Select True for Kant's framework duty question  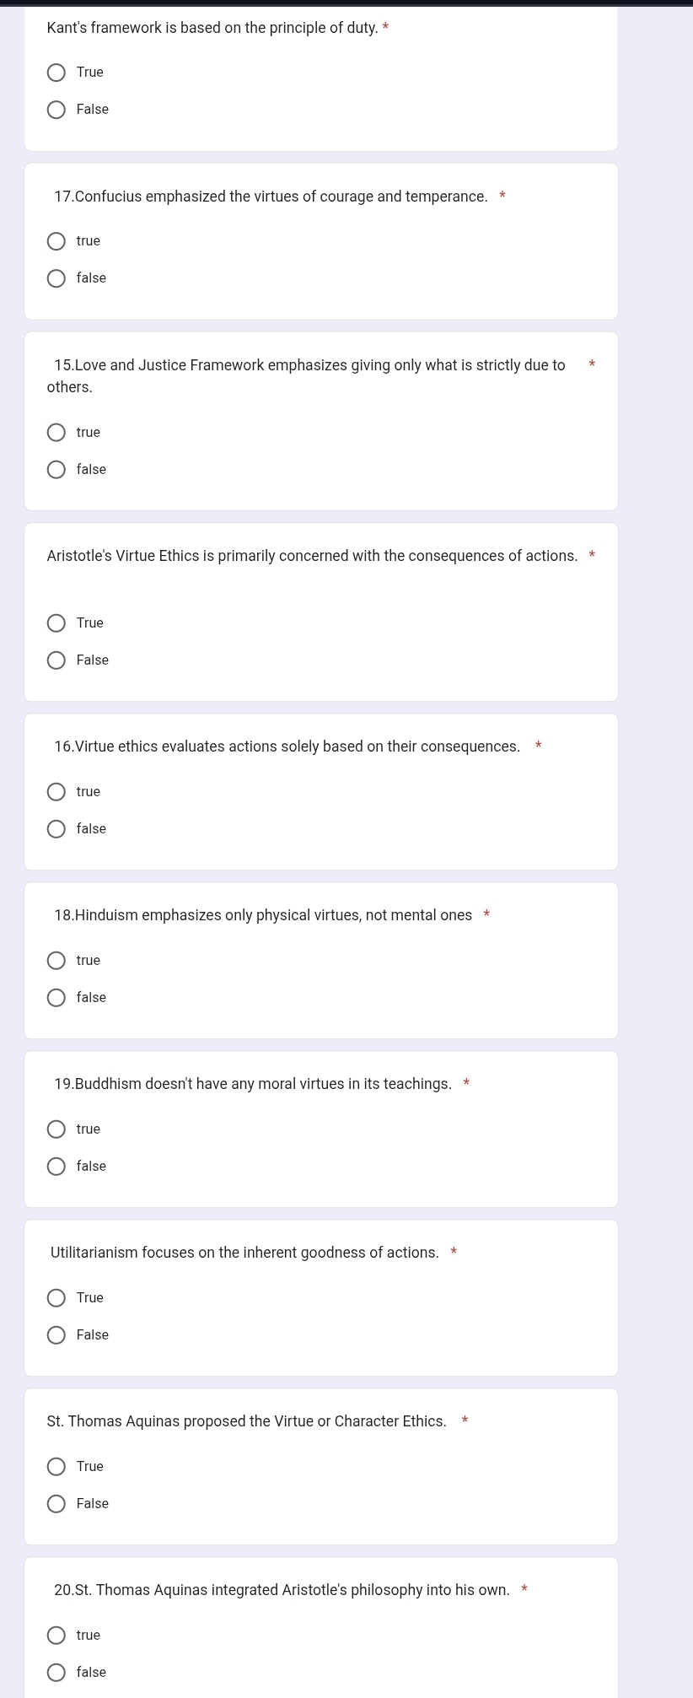(x=56, y=73)
